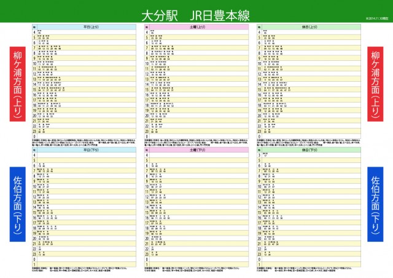The width and height of the screenshot is (393, 278).
Task: Click the title 大分駅 JR日豊本線
Action: click(195, 15)
